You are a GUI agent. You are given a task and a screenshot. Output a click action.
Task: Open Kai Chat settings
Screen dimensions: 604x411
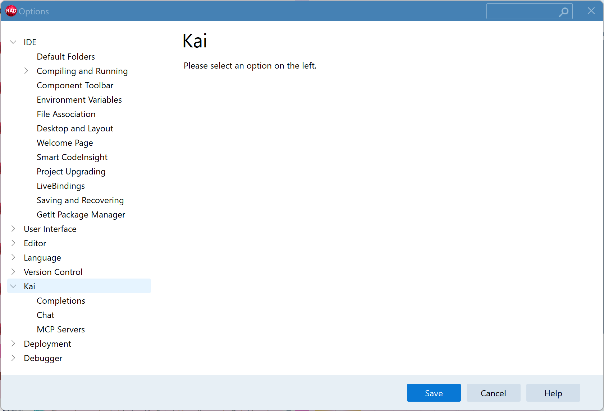46,315
